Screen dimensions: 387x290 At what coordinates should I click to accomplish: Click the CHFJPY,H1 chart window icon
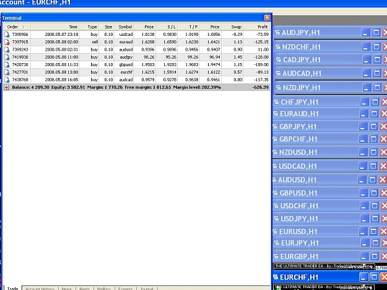[x=276, y=102]
